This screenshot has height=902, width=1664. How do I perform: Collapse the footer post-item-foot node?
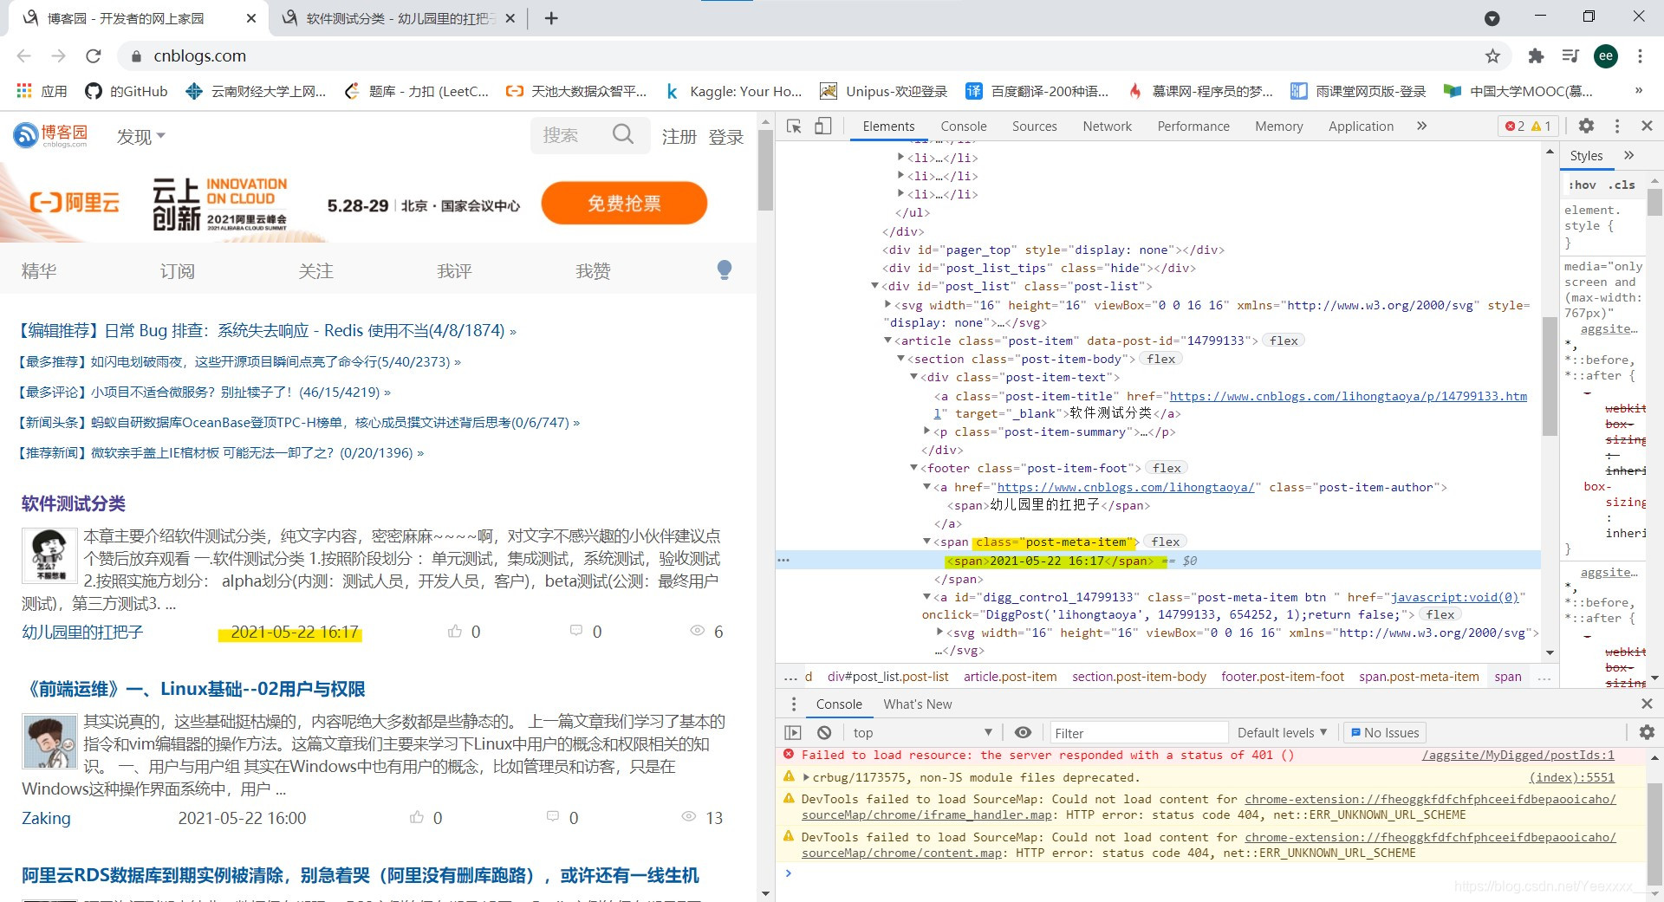tap(913, 468)
